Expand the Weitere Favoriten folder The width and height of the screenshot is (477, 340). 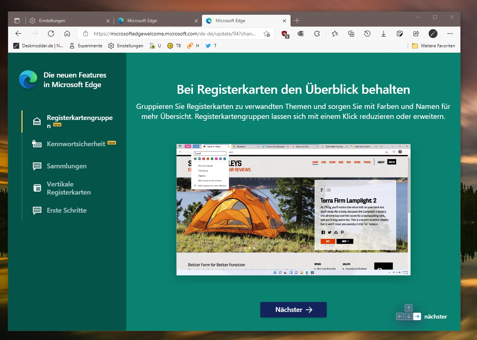(433, 46)
